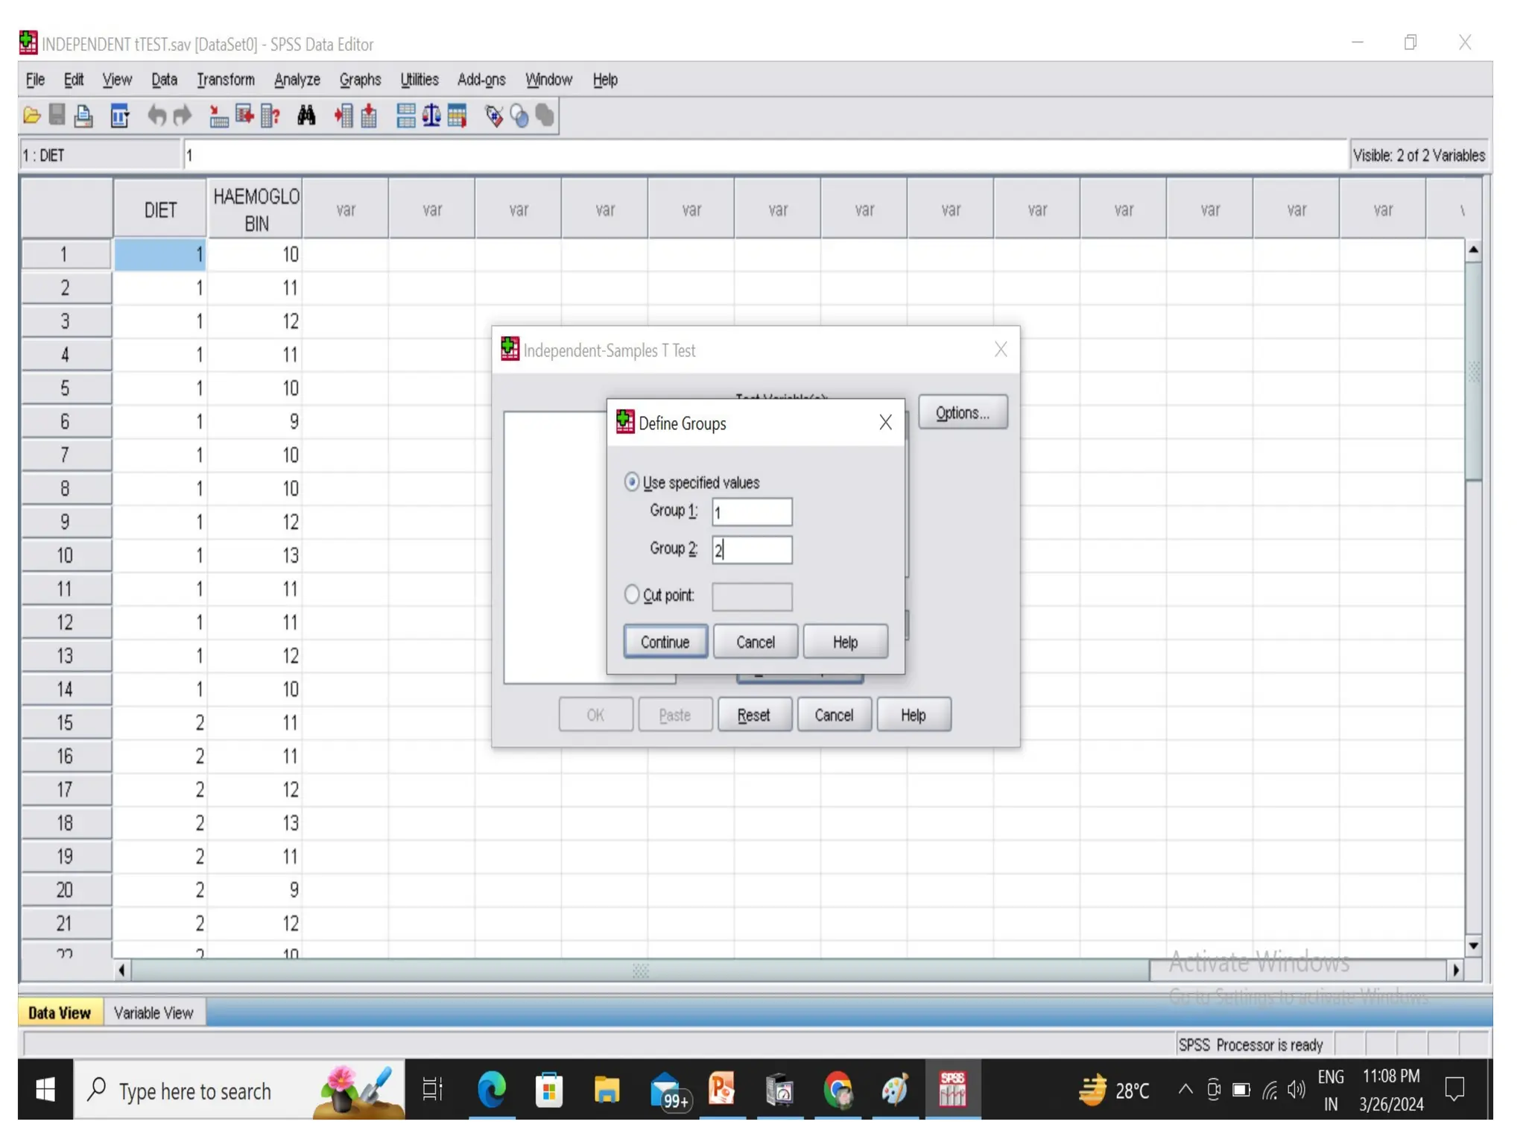1526x1145 pixels.
Task: Click the Value Labels tag icon
Action: tap(493, 116)
